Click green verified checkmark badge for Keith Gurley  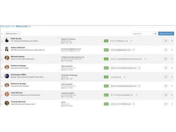coord(106,41)
